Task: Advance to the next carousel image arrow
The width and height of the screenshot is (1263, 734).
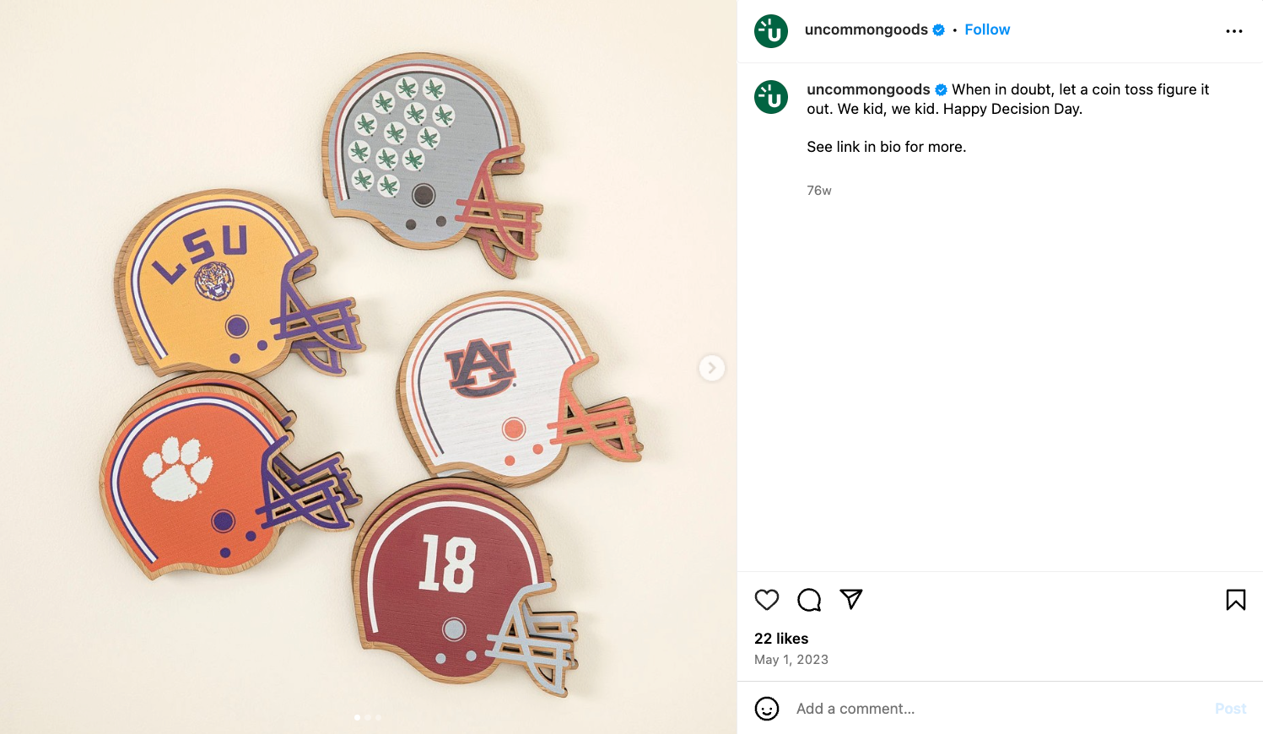Action: click(711, 368)
